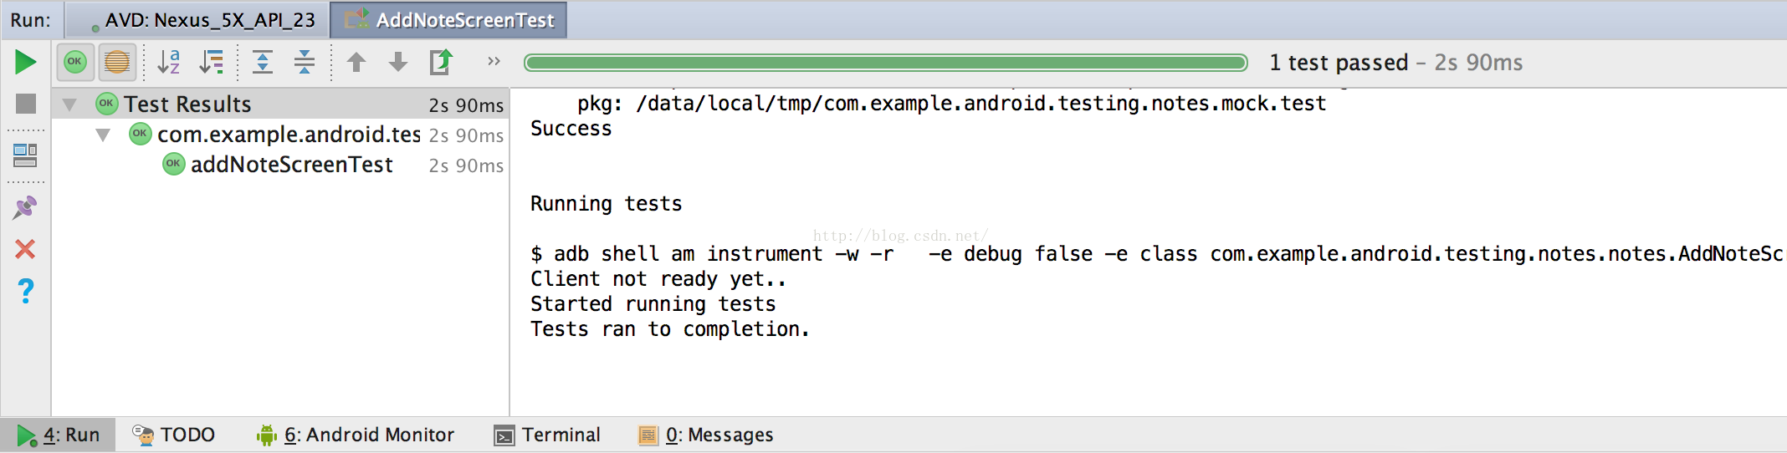Viewport: 1787px width, 453px height.
Task: Sort test results alphabetically
Action: [x=169, y=62]
